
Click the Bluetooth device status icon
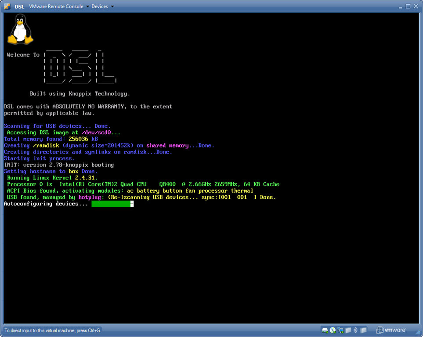[x=355, y=330]
